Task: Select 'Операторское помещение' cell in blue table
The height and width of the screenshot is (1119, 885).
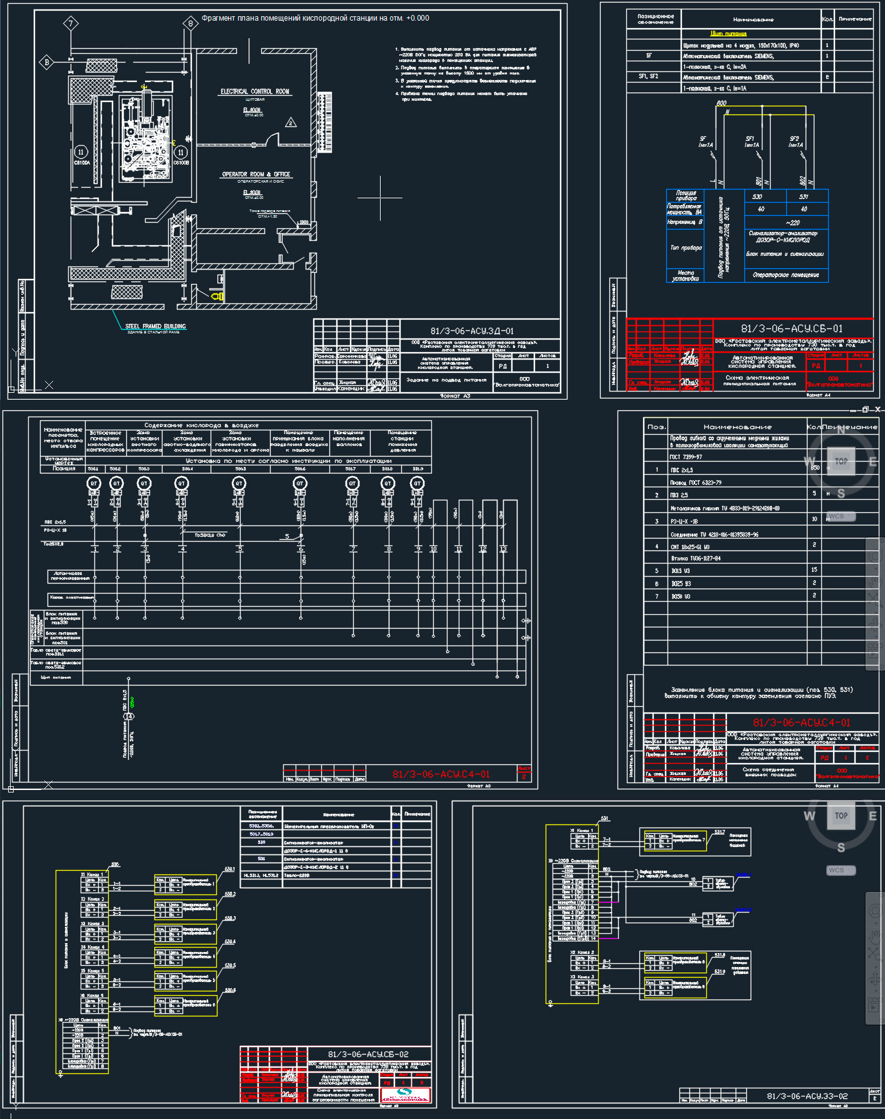Action: [786, 275]
